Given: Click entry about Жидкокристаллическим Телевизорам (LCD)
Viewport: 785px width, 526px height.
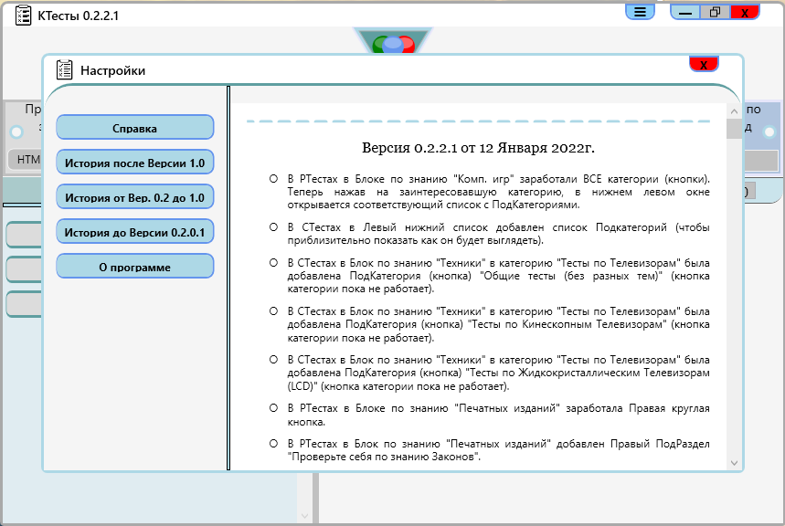Looking at the screenshot, I should (x=498, y=373).
